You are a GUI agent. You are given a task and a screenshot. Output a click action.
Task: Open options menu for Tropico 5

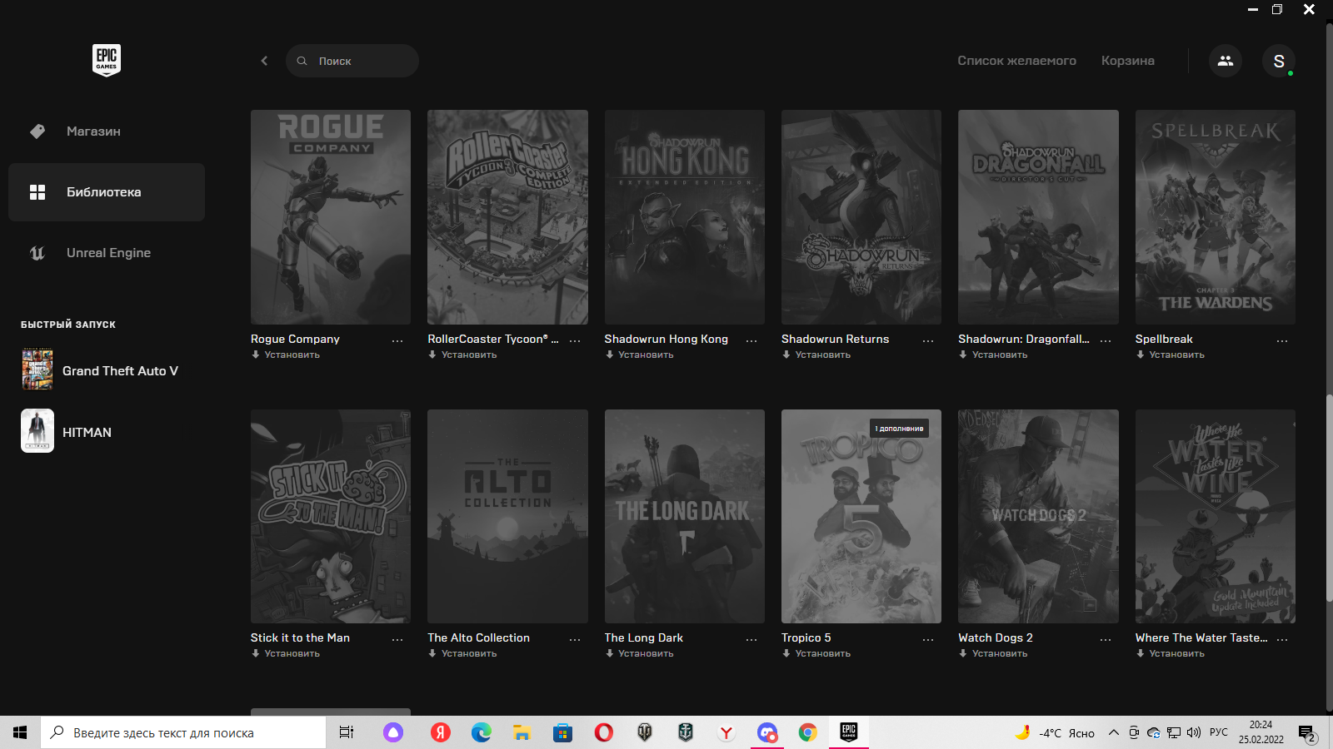(x=928, y=639)
